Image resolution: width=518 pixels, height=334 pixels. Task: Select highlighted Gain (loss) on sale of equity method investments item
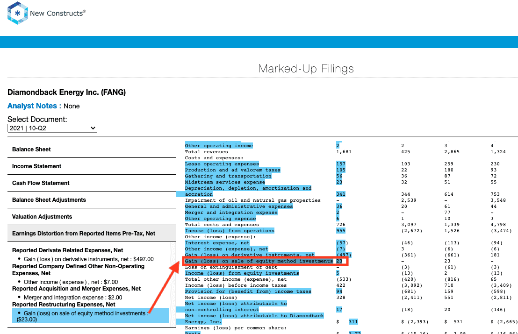(90, 316)
